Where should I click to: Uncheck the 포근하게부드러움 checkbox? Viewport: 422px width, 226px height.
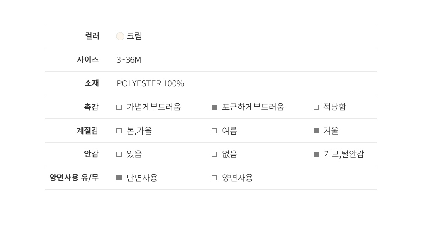pos(214,107)
